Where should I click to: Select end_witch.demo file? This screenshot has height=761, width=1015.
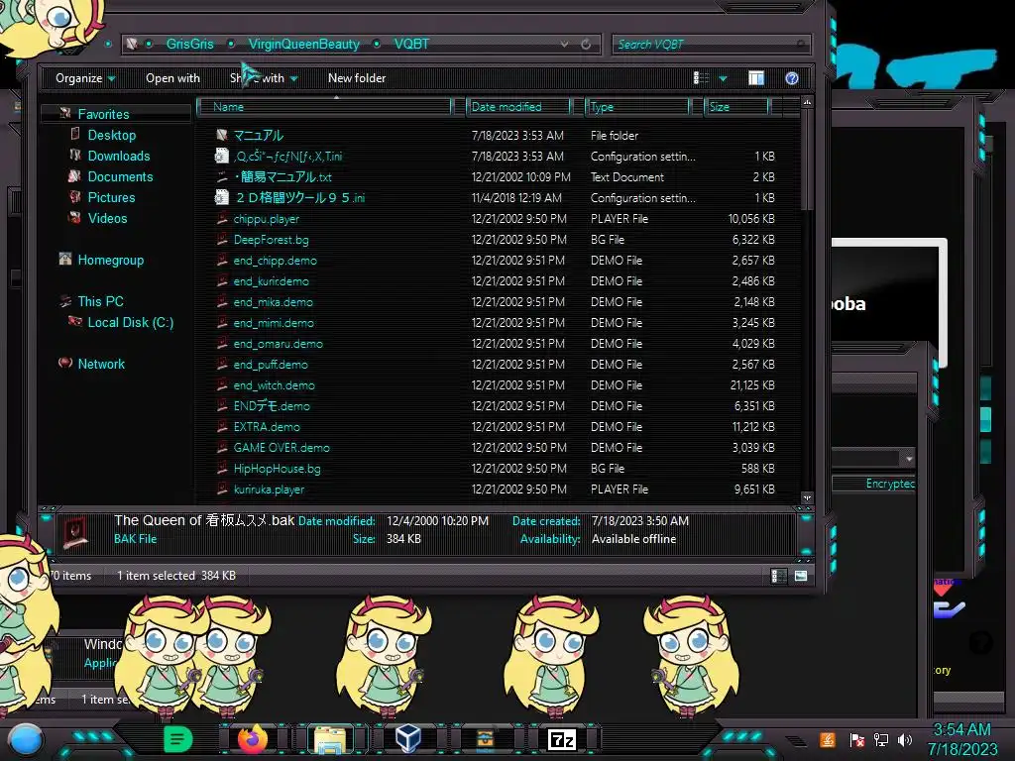(x=275, y=385)
